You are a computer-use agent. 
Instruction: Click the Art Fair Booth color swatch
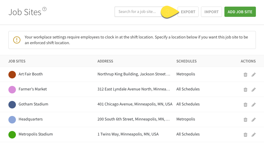12,75
